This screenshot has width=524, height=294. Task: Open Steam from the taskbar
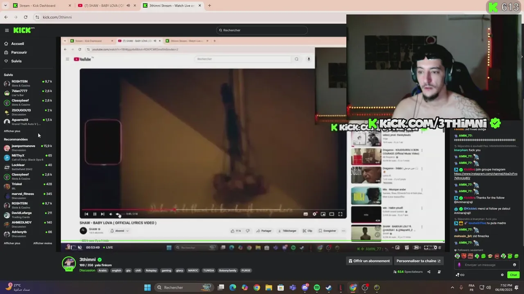[329, 287]
